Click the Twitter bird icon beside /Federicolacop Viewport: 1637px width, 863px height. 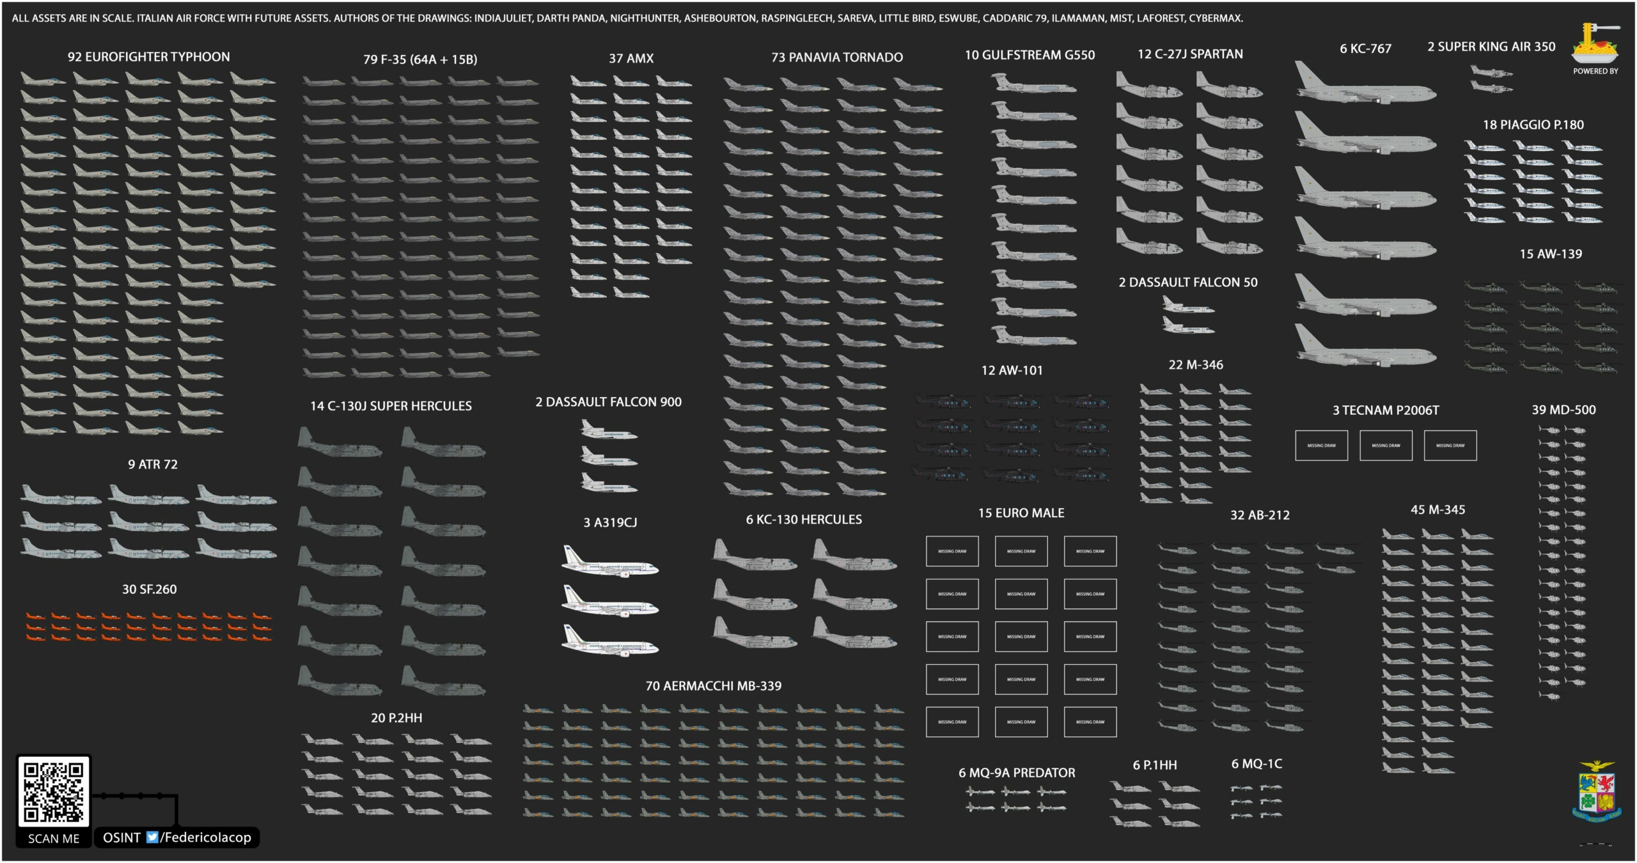point(152,837)
